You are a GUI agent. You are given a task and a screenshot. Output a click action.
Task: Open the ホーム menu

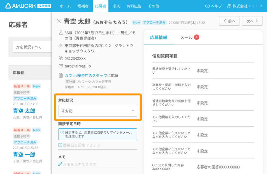pyautogui.click(x=65, y=6)
